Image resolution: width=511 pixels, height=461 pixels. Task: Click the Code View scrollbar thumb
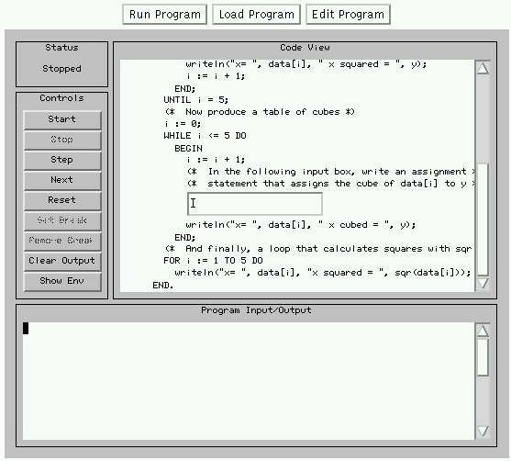[x=483, y=219]
